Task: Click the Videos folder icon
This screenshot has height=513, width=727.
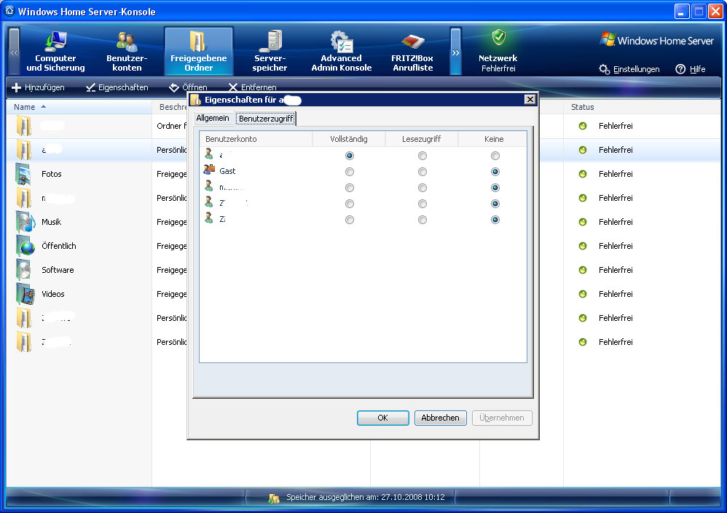Action: (x=25, y=295)
